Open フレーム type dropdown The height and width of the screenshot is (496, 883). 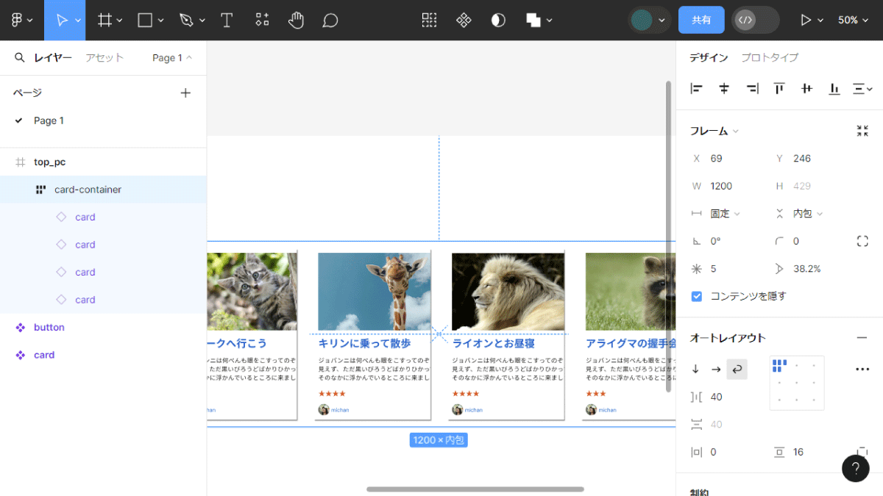pos(714,131)
